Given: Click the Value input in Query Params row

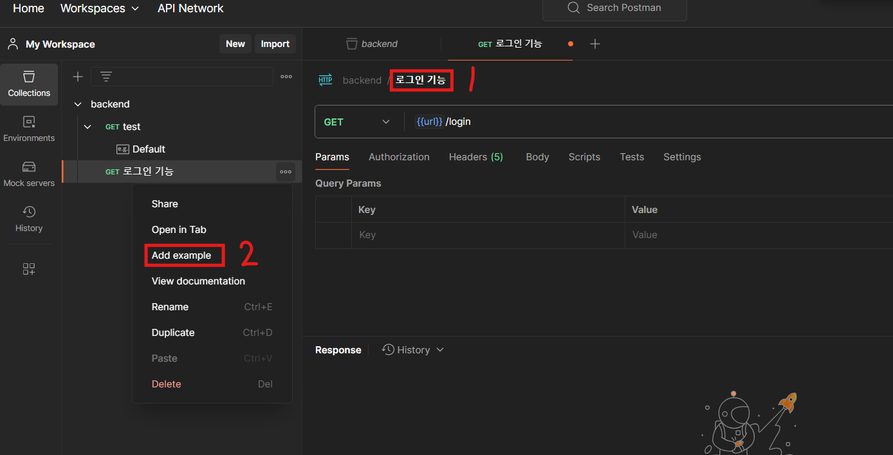Looking at the screenshot, I should pos(759,235).
